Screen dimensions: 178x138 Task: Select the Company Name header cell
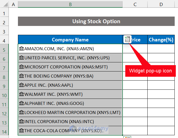click(x=70, y=40)
